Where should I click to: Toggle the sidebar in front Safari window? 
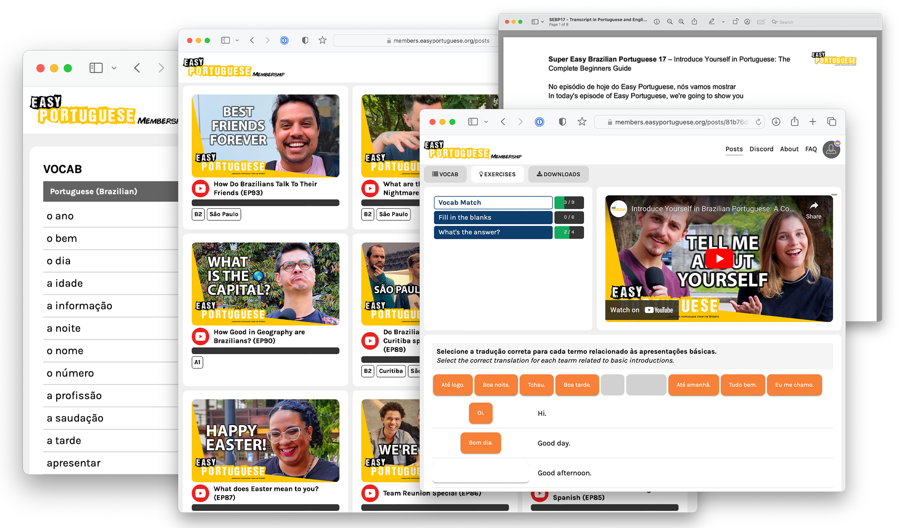point(473,122)
